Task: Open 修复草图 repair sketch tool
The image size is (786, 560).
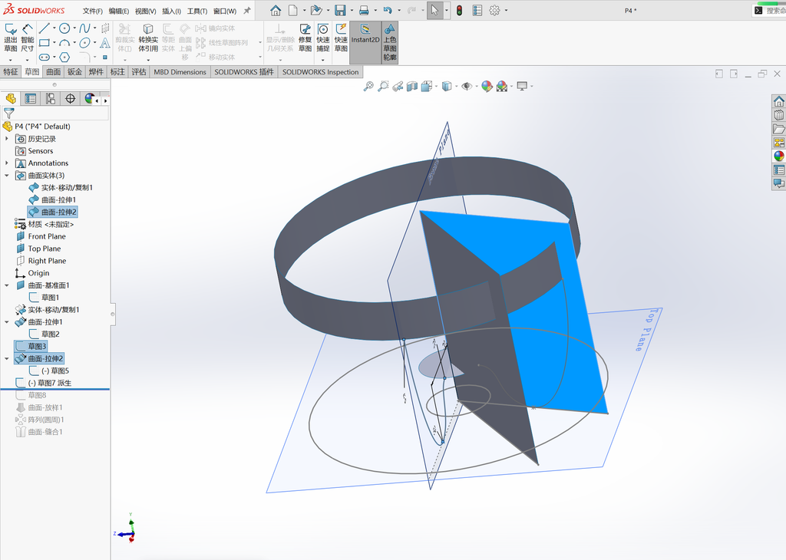Action: pyautogui.click(x=305, y=38)
